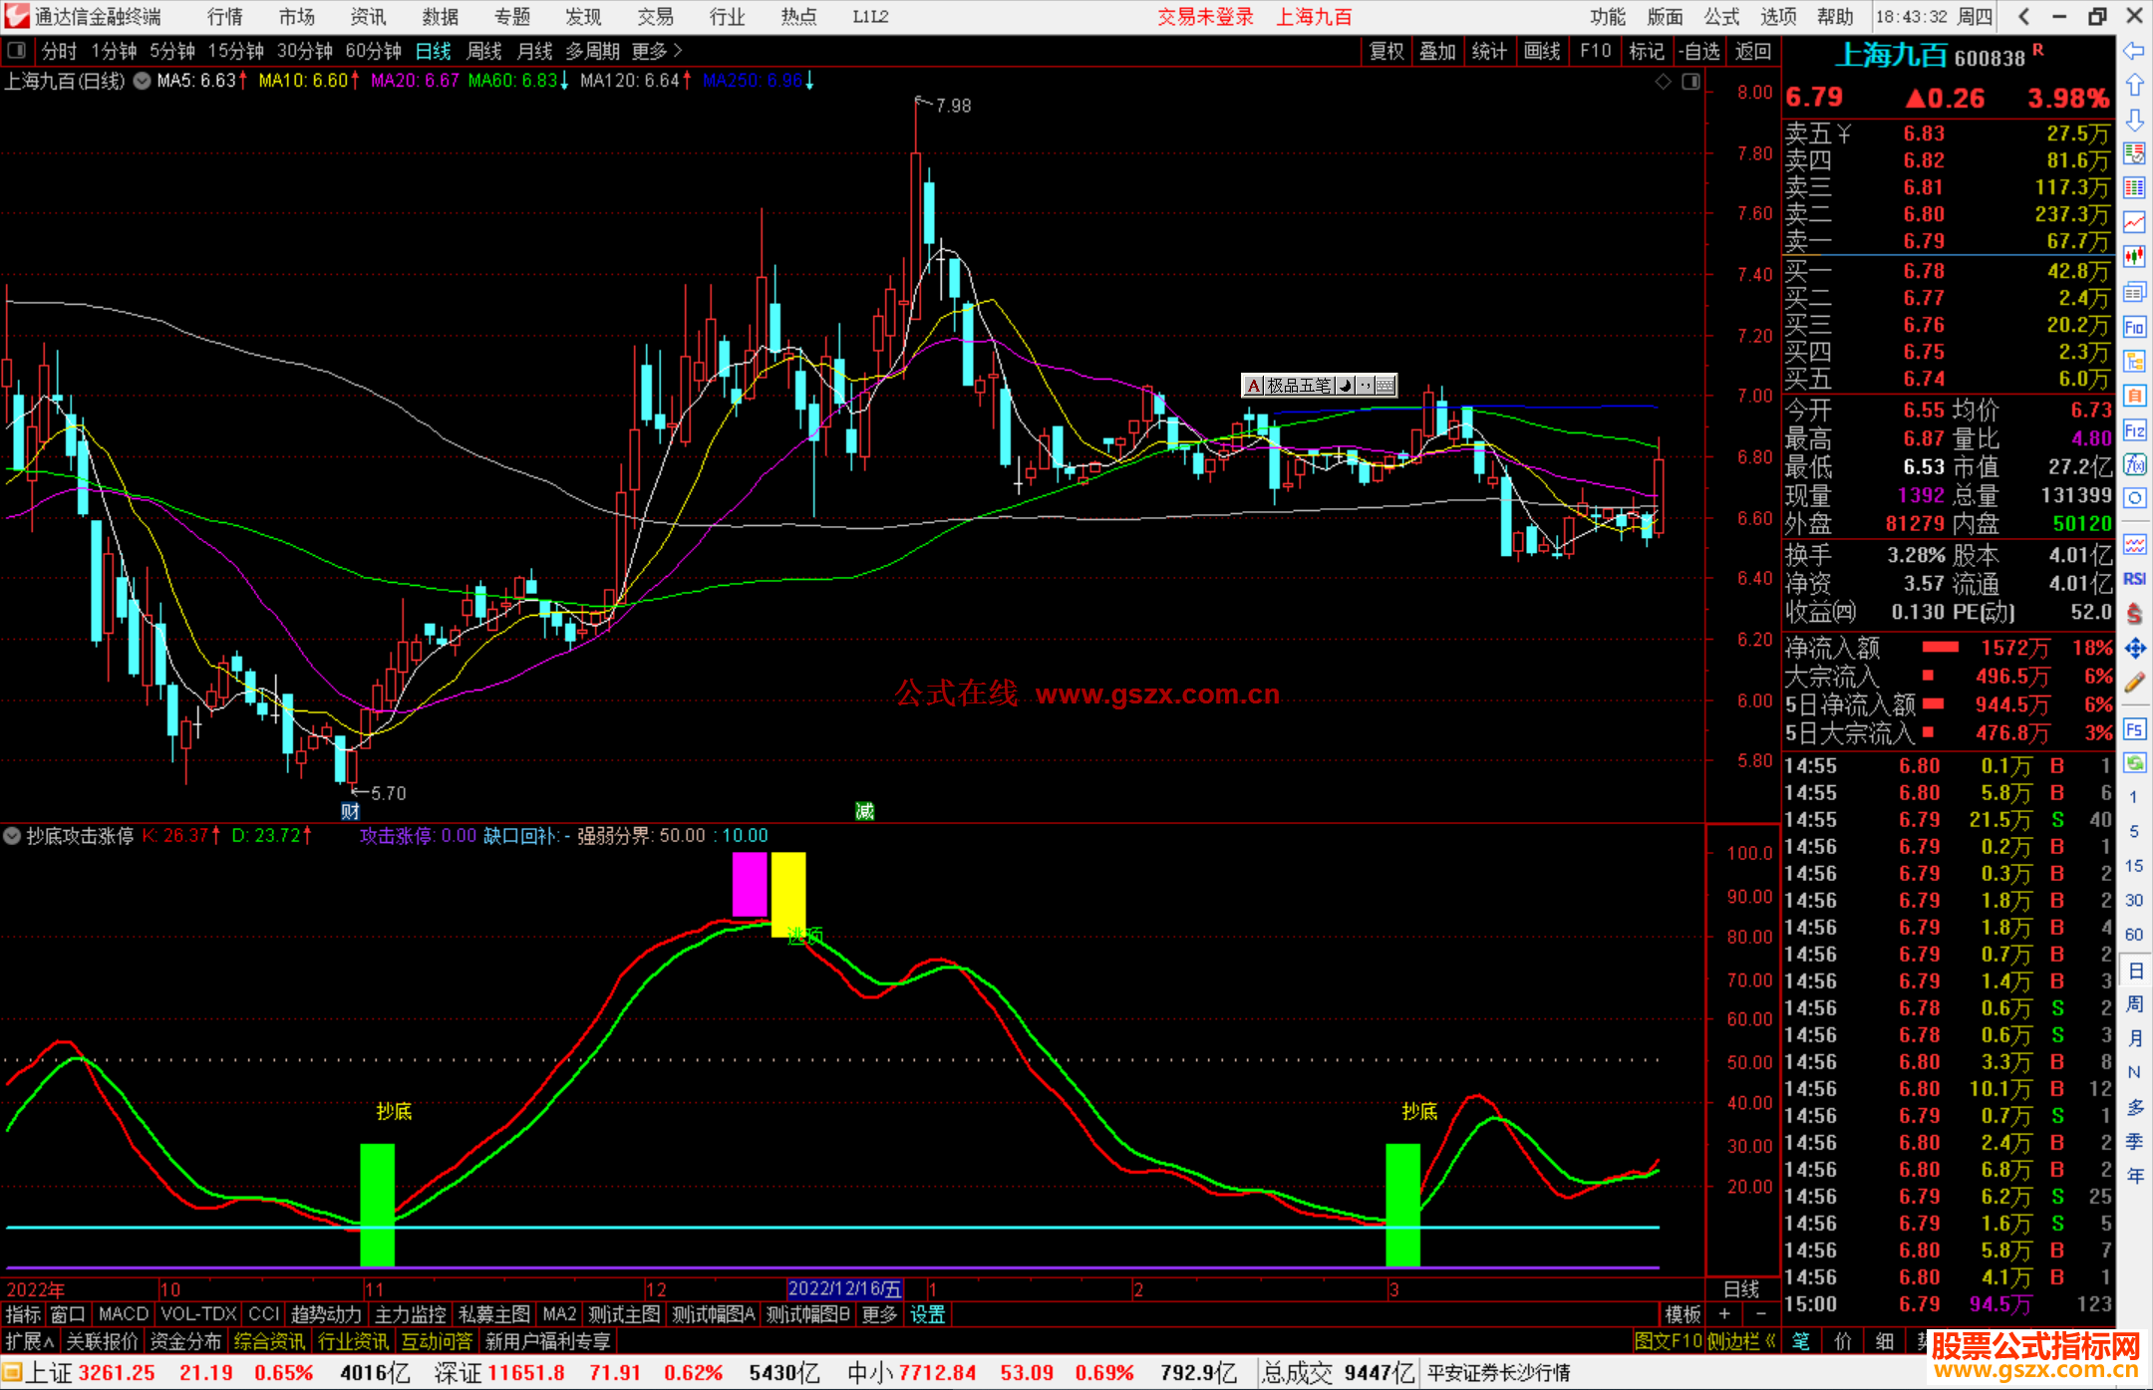Switch to the 周线 period tab
The width and height of the screenshot is (2153, 1390).
pyautogui.click(x=484, y=51)
